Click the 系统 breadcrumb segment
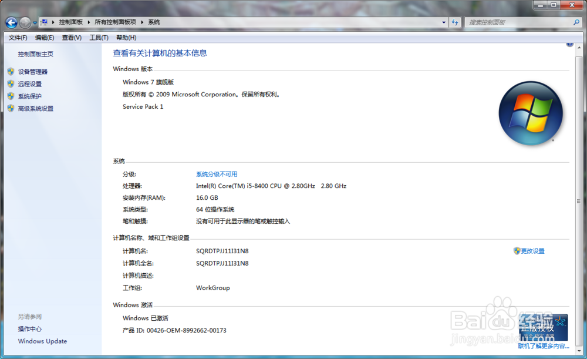Viewport: 587px width, 359px height. click(154, 22)
